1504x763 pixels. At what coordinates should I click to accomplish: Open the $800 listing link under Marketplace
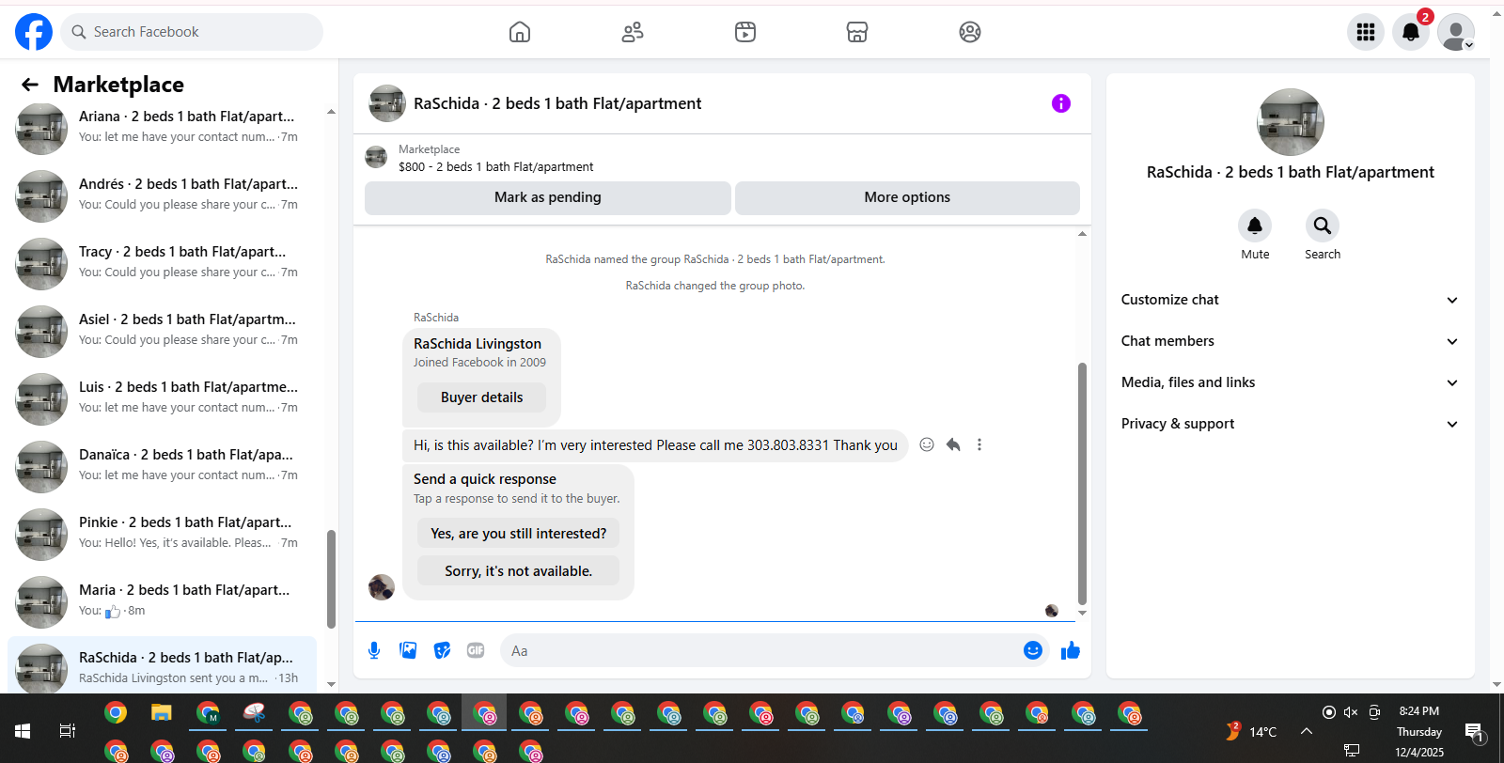point(495,166)
